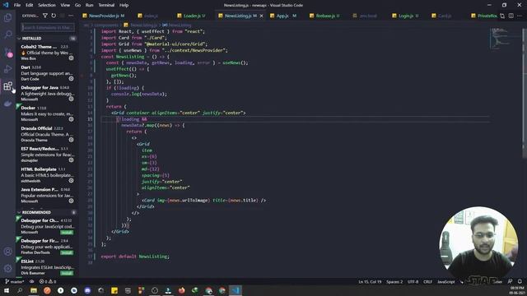
Task: Refresh the extensions list
Action: coord(54,16)
